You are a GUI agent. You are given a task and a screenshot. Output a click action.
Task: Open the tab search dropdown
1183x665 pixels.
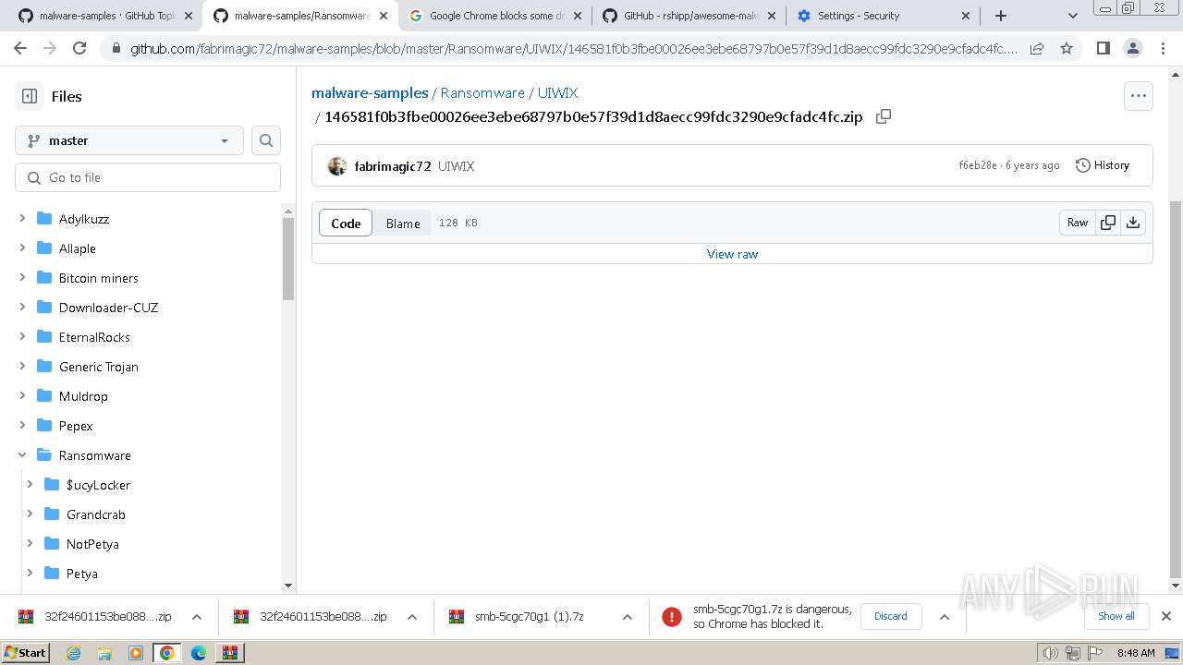1072,16
